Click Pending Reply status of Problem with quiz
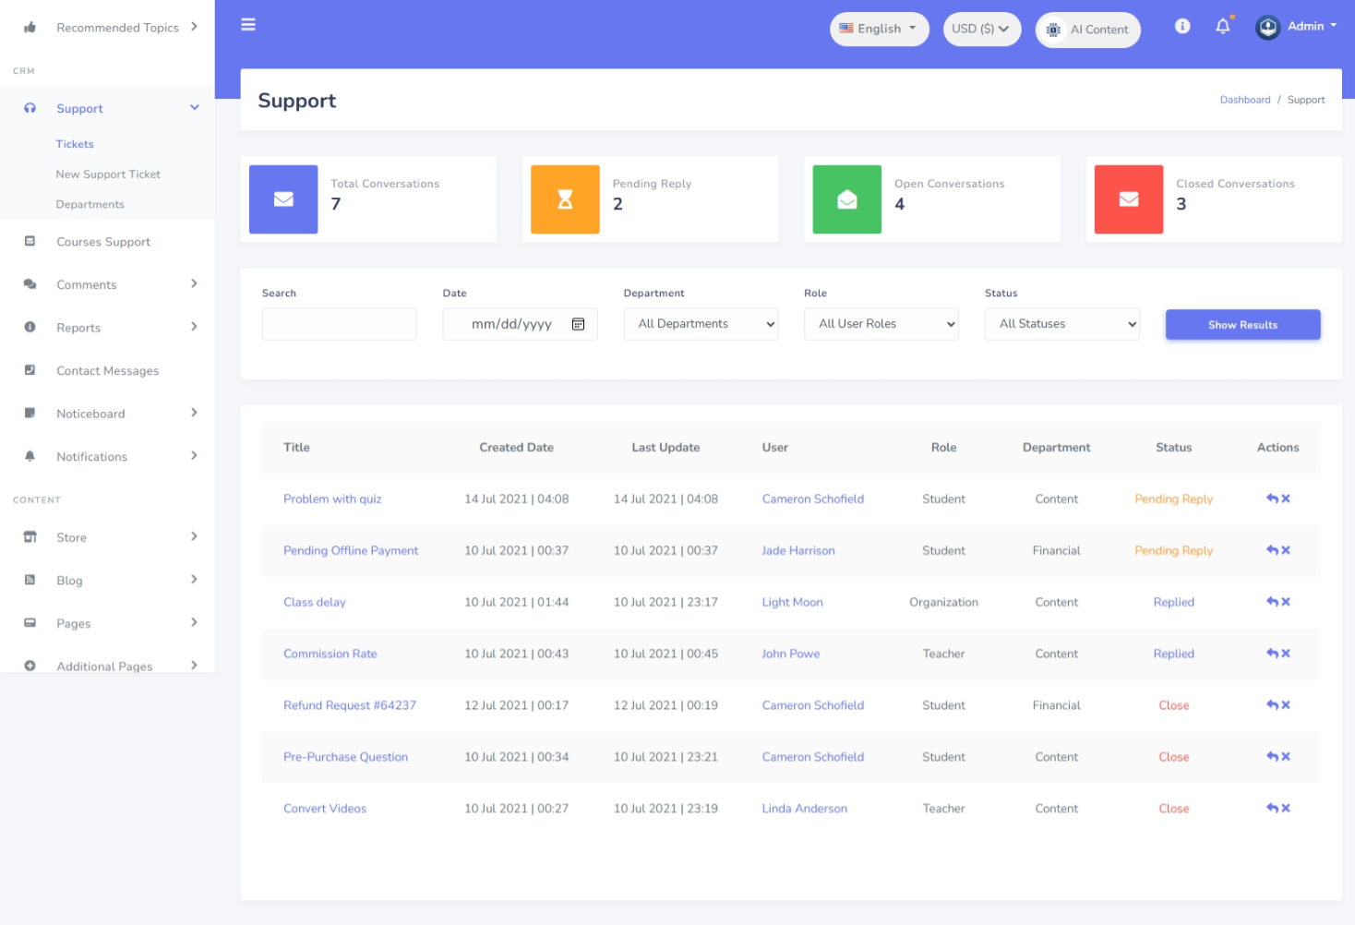 coord(1173,499)
